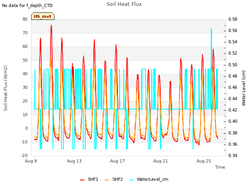Image resolution: width=249 pixels, height=187 pixels.
Task: Click the 10 left-axis tick label
Action: [x=25, y=115]
